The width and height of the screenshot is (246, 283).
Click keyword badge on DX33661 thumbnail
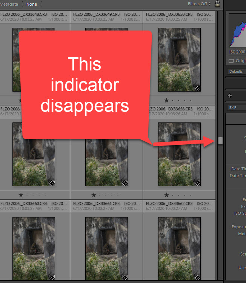[125, 277]
